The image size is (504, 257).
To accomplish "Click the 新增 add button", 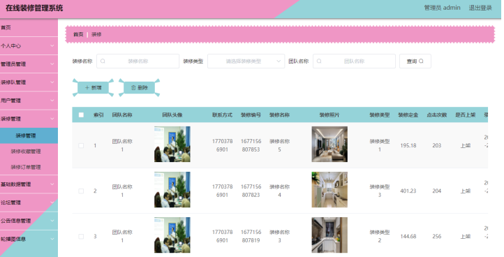I will tap(93, 87).
